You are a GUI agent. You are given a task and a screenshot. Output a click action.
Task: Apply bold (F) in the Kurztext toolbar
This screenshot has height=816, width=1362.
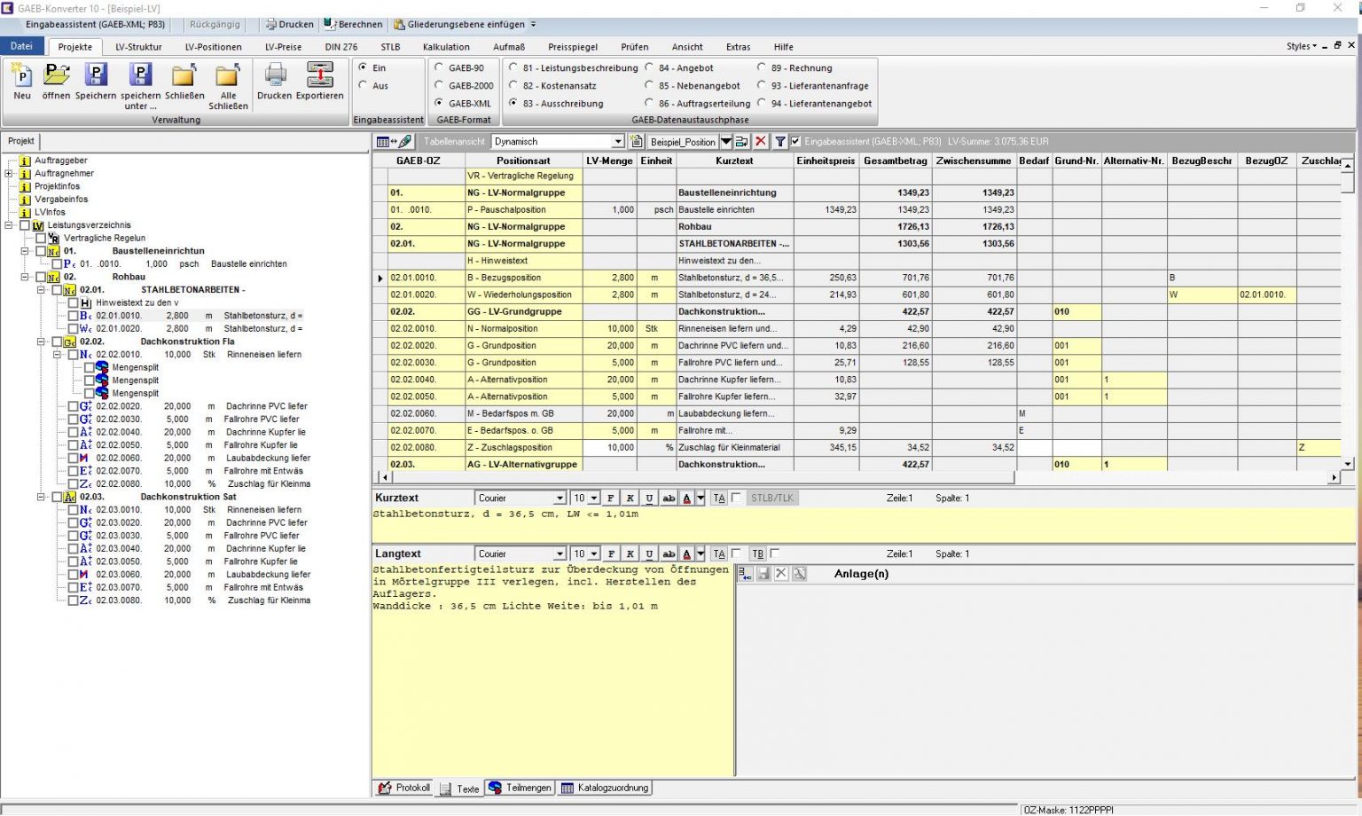[611, 498]
